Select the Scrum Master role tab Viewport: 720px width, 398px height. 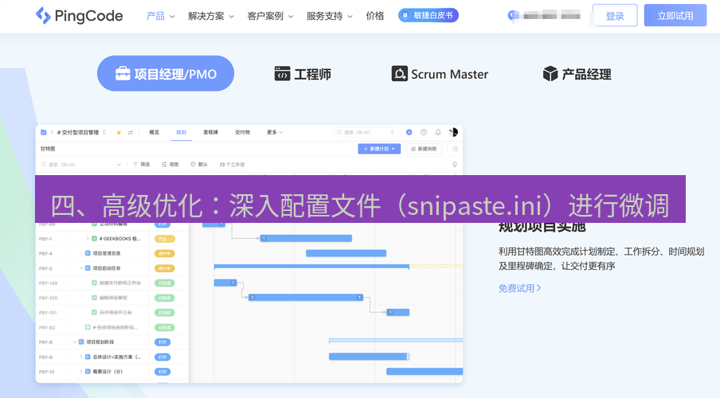point(440,74)
